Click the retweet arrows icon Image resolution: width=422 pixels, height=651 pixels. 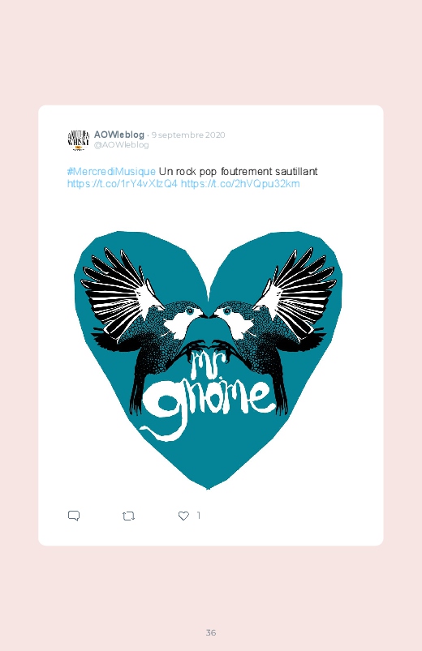[128, 516]
